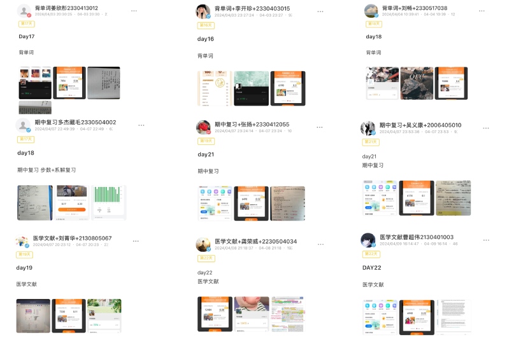Click 刘箐华's avatar icon
509x339 pixels.
click(23, 240)
